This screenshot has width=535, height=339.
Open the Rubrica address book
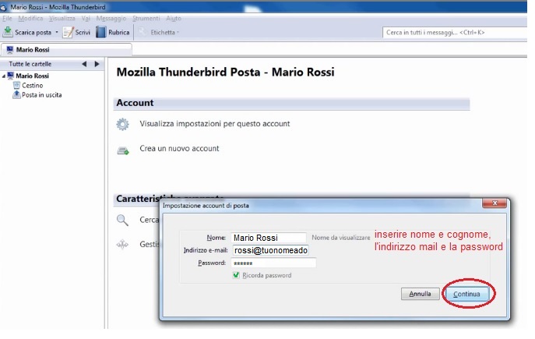pos(112,32)
